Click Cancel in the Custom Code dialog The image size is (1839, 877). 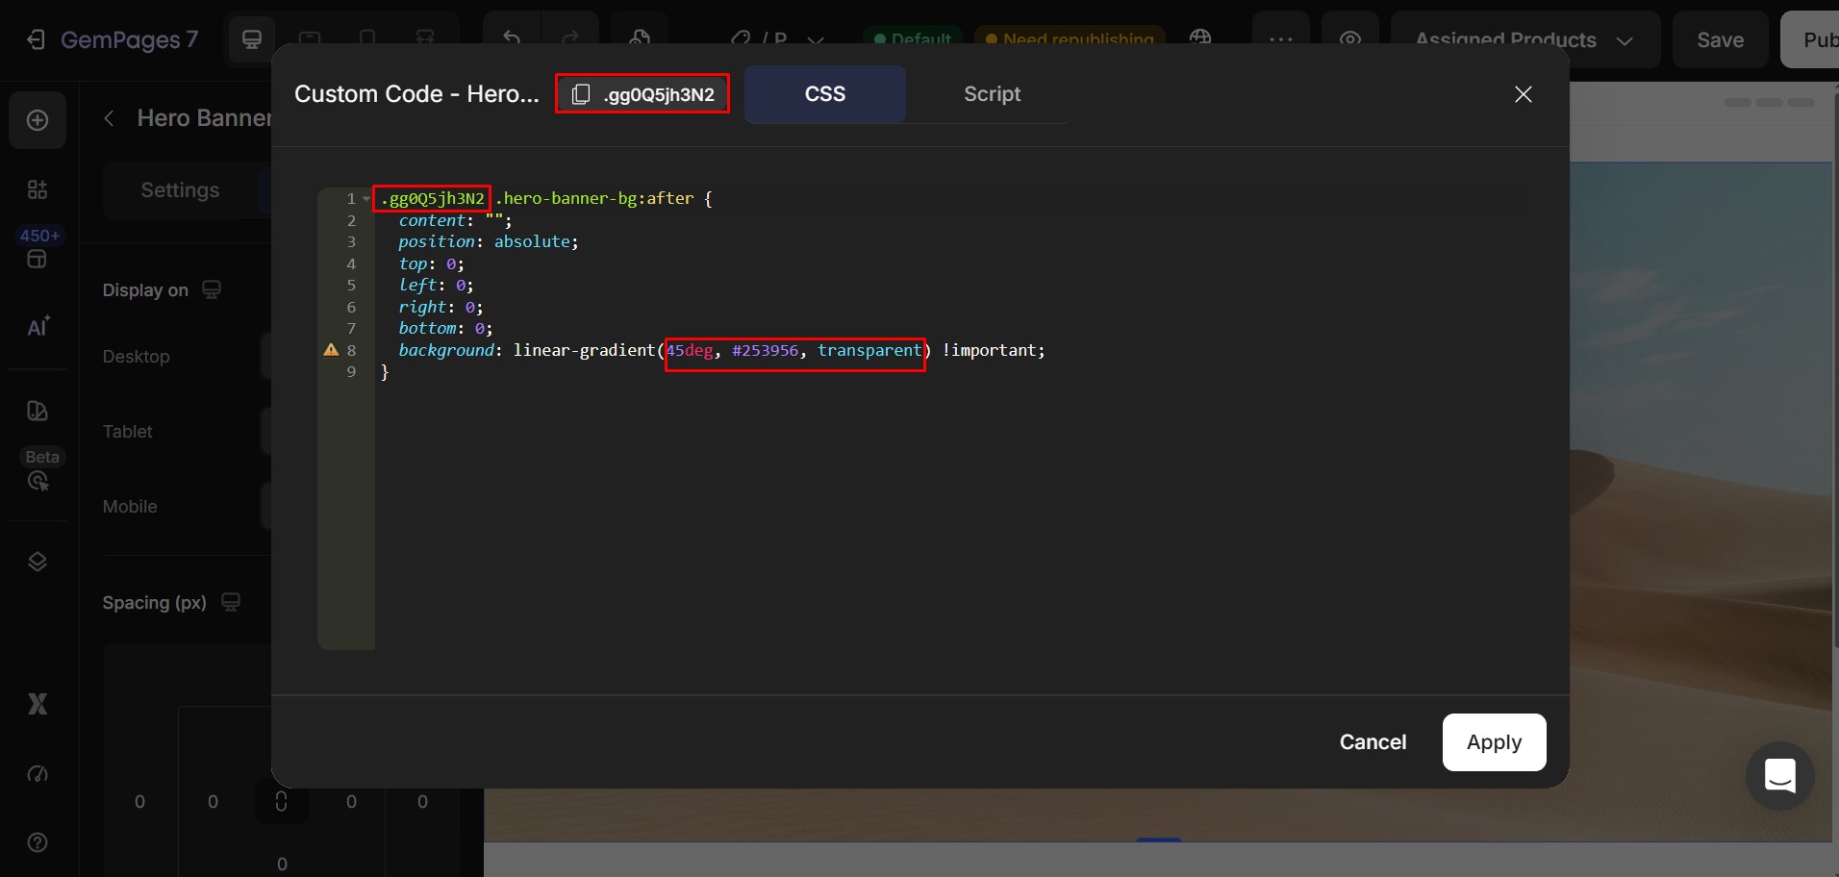1373,742
